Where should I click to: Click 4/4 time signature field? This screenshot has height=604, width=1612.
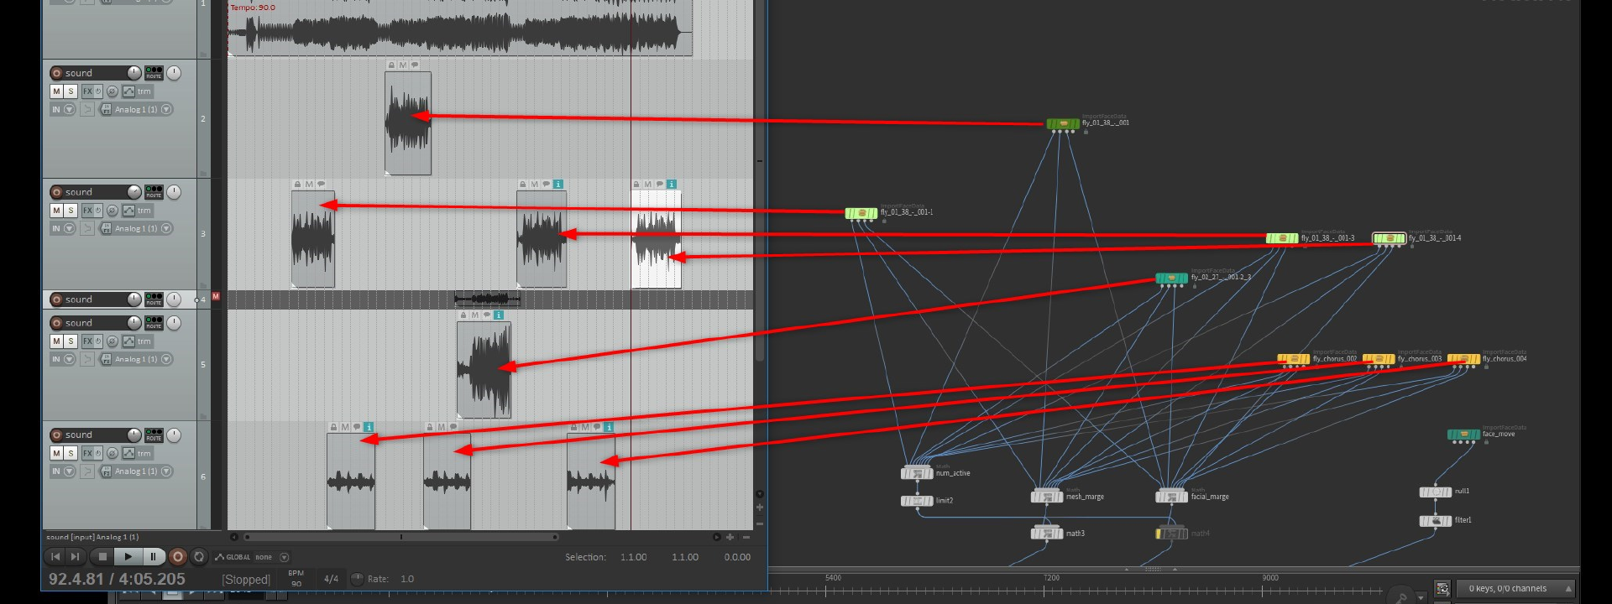(x=332, y=579)
